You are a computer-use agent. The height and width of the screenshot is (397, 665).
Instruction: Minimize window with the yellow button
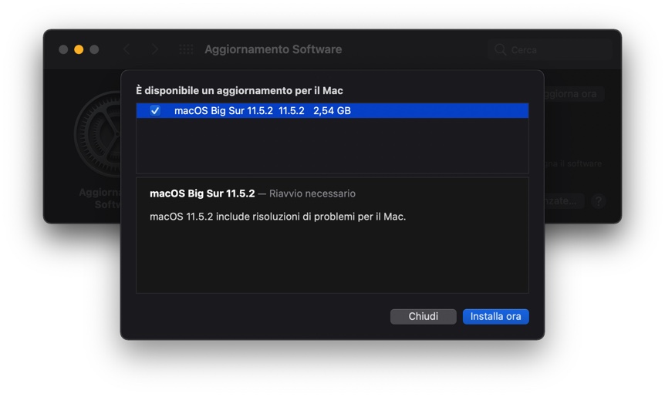coord(79,49)
